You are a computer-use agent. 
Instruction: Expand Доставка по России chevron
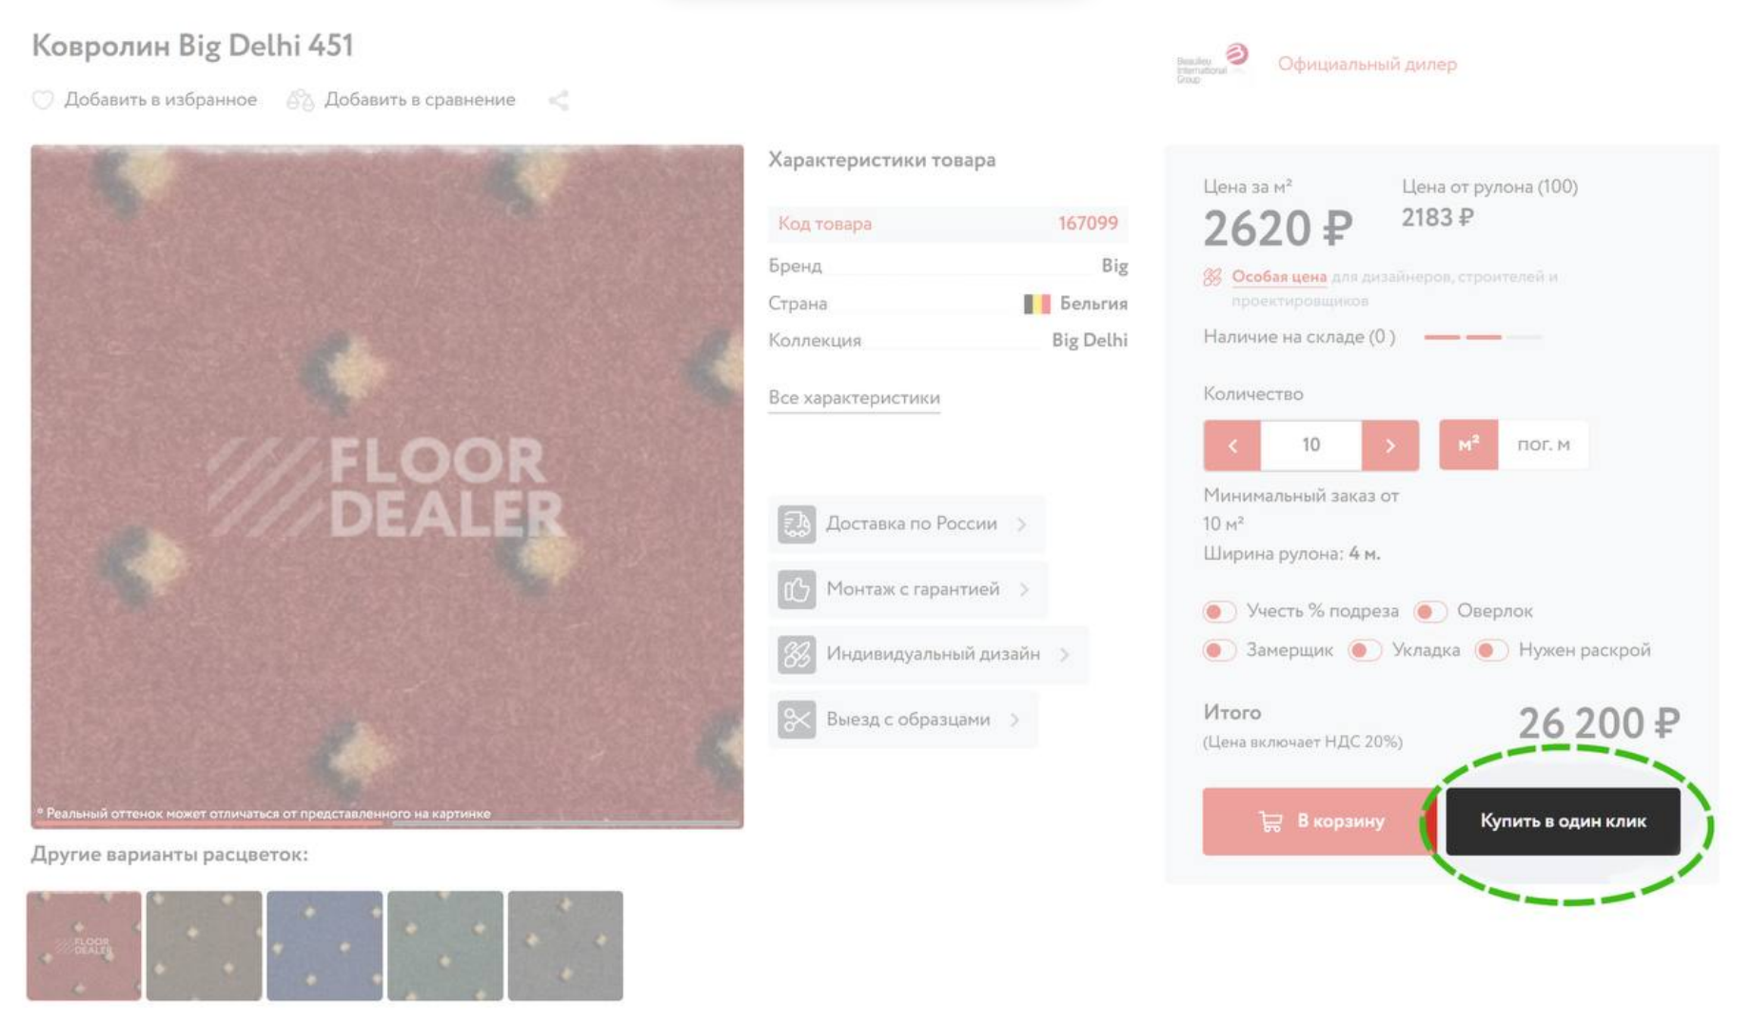(x=1022, y=524)
